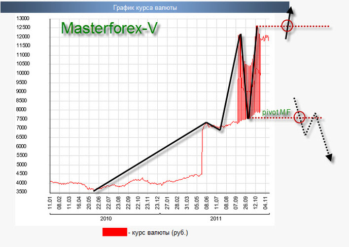
Task: Click the legend label 'курс валюты (руб.)'
Action: point(160,232)
